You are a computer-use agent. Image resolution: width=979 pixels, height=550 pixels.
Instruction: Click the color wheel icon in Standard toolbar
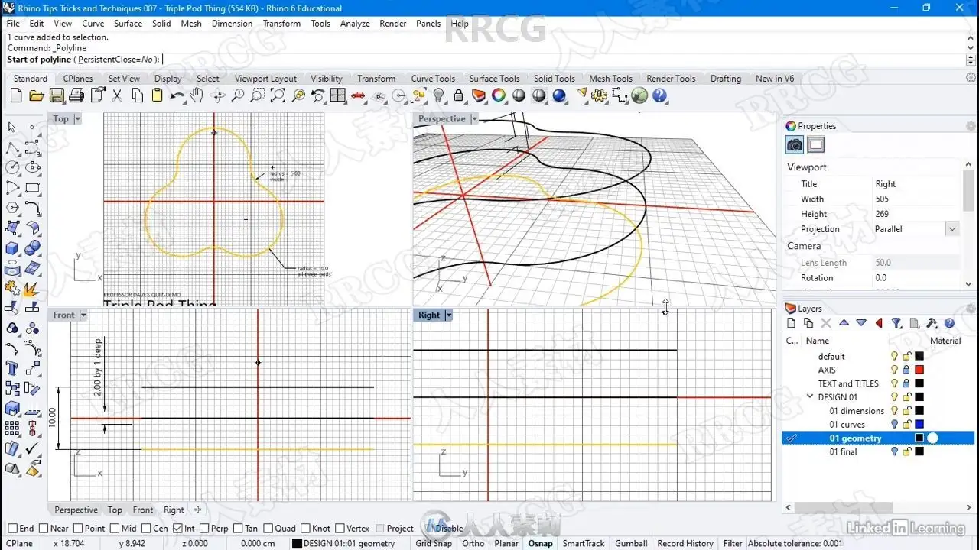(x=499, y=95)
